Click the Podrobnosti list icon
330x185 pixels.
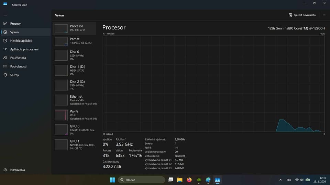coord(5,66)
